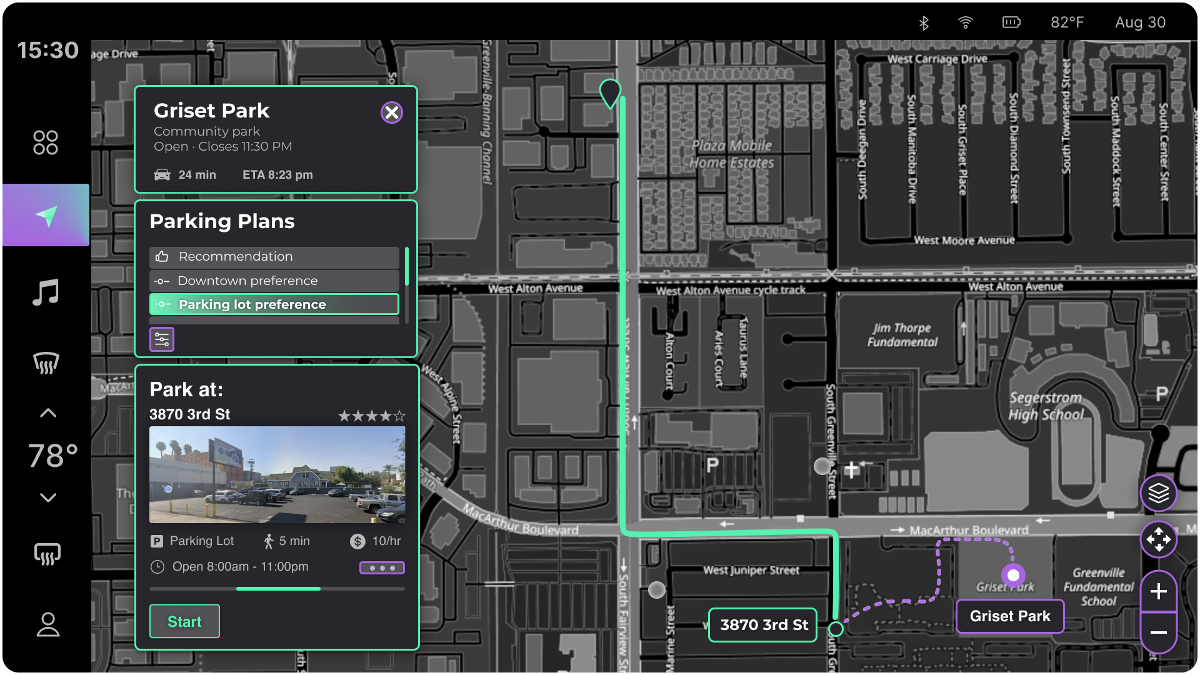Screen dimensions: 1200x675
Task: Turn on front windshield defrost
Action: (46, 362)
